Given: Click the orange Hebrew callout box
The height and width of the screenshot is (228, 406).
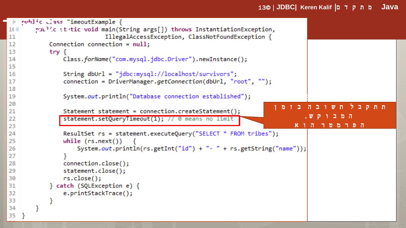Looking at the screenshot, I should coord(329,115).
